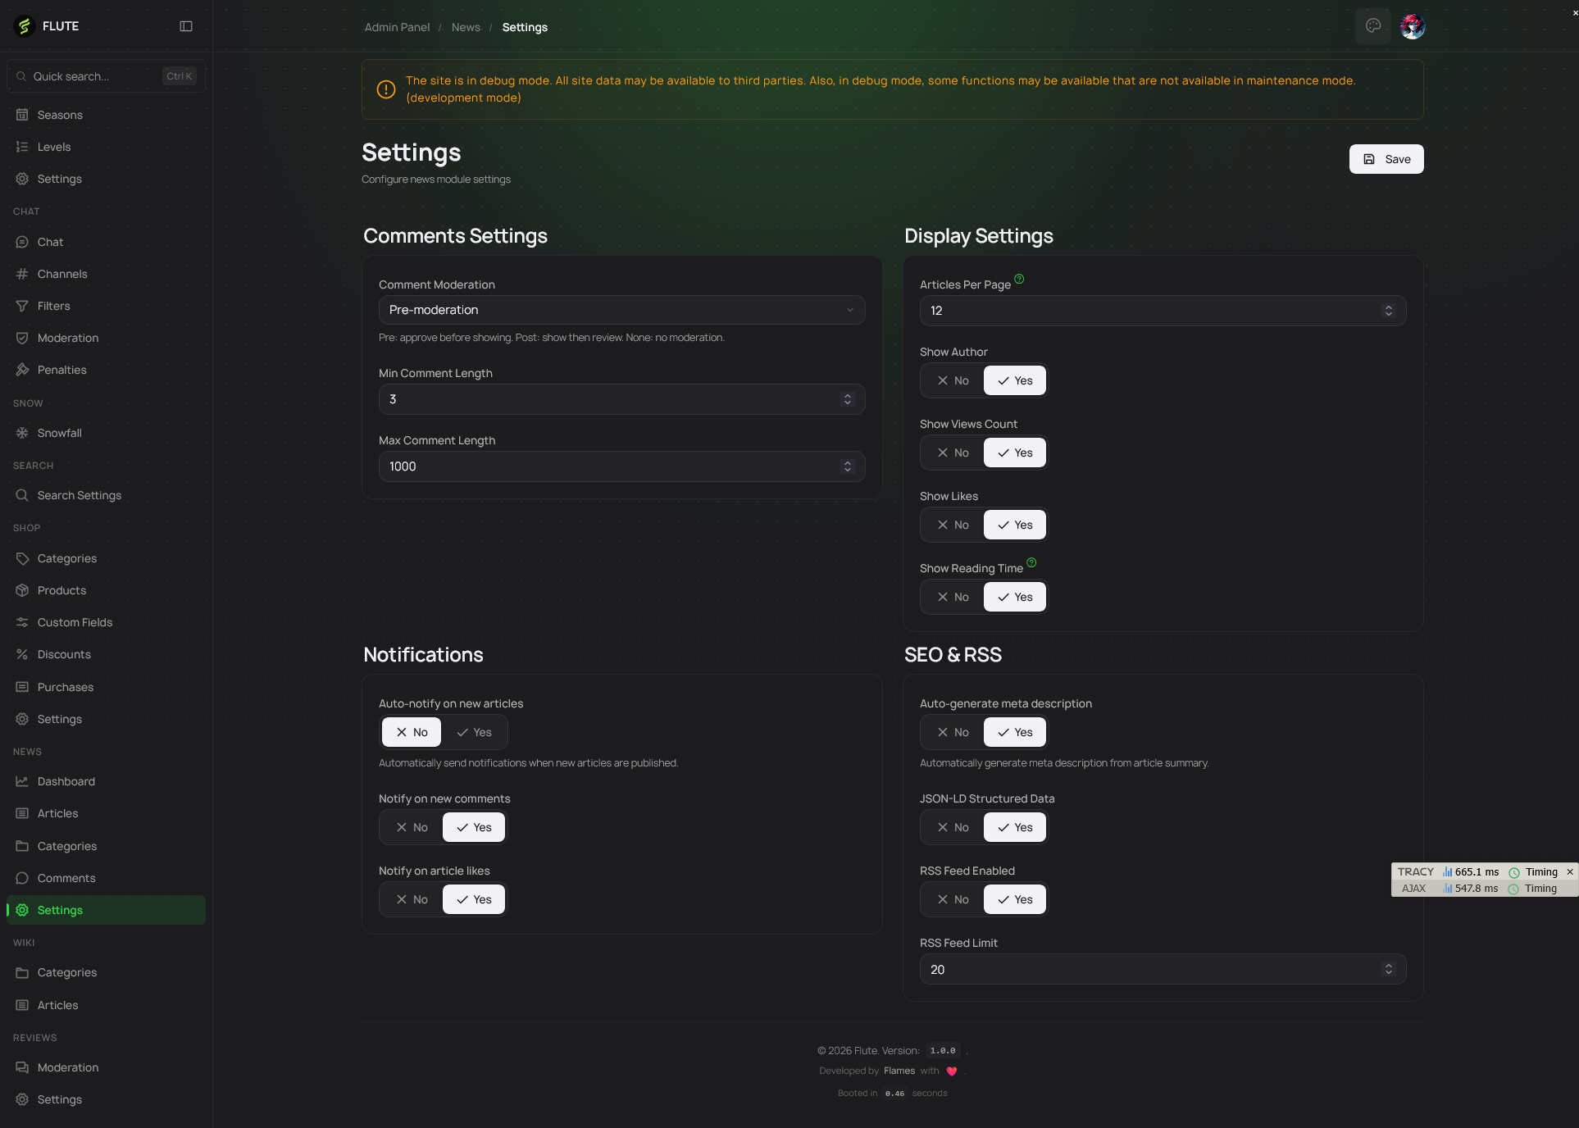This screenshot has height=1128, width=1579.
Task: Click Articles Per Page stepper arrows
Action: click(1388, 311)
